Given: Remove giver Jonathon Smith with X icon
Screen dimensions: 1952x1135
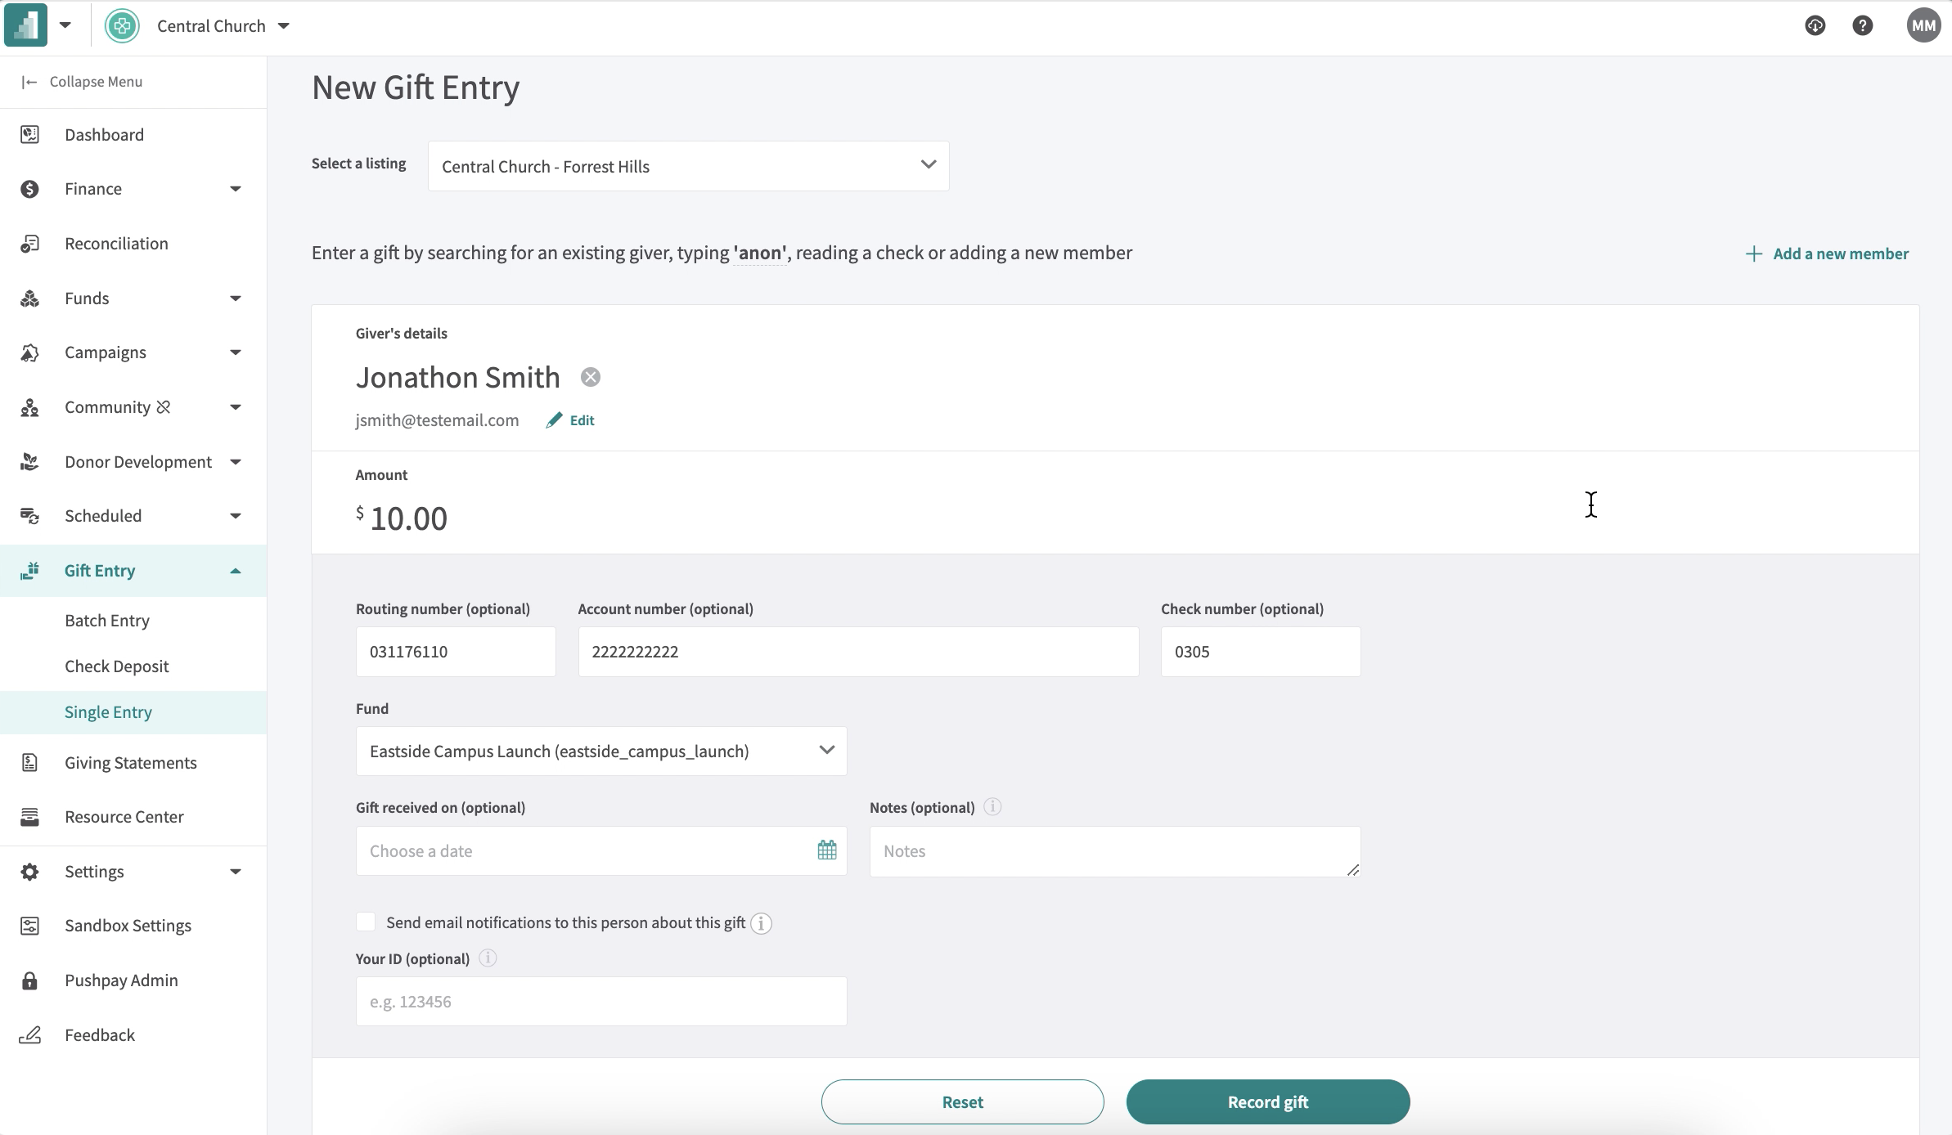Looking at the screenshot, I should click(x=590, y=377).
